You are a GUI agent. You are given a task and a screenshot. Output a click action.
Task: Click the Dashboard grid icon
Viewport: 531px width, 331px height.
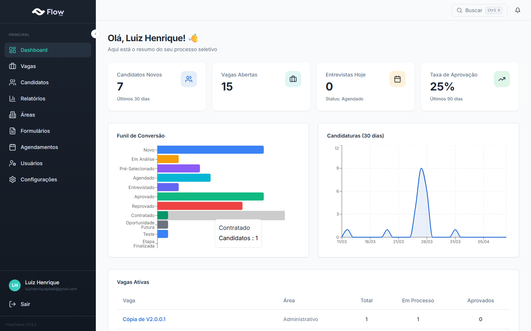point(12,50)
